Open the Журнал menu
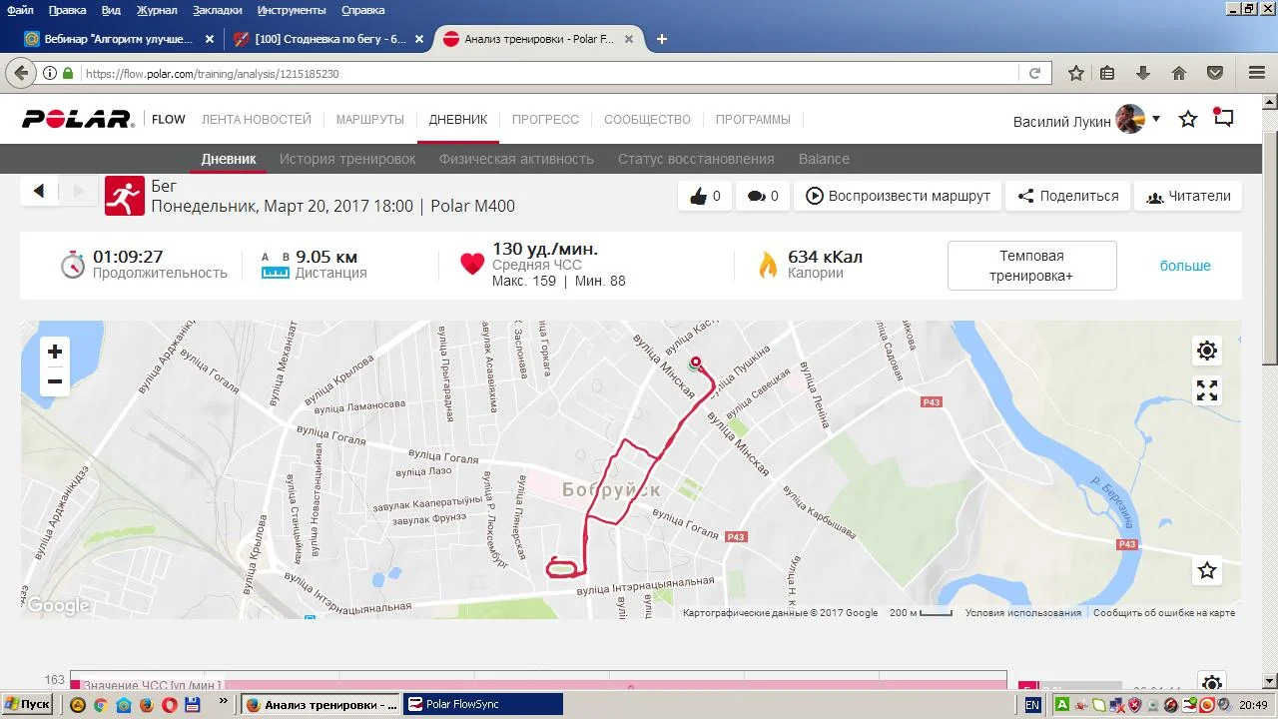 157,10
